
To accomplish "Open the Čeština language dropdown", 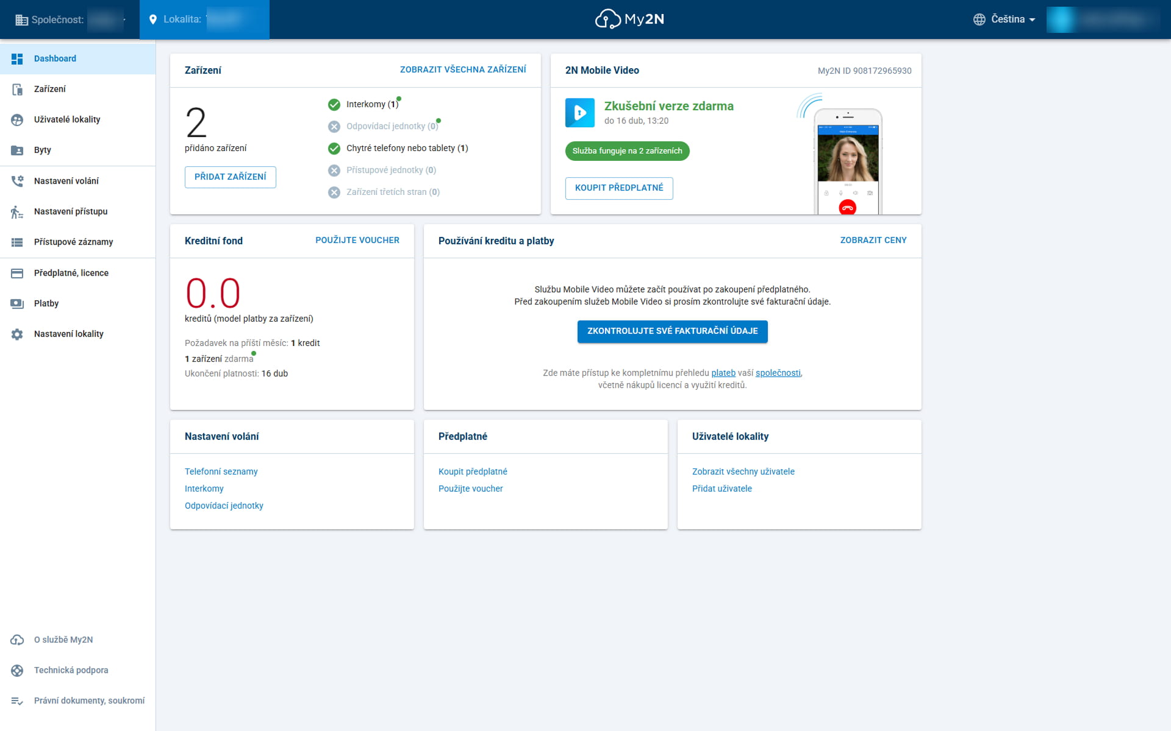I will coord(1004,19).
